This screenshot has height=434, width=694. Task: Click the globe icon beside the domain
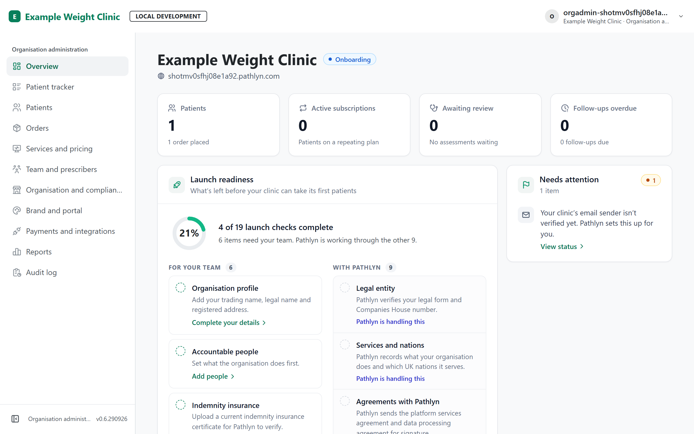[x=161, y=76]
